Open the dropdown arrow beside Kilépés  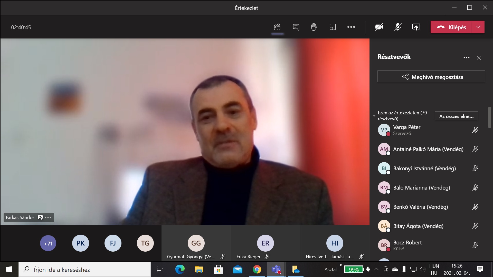pyautogui.click(x=478, y=27)
